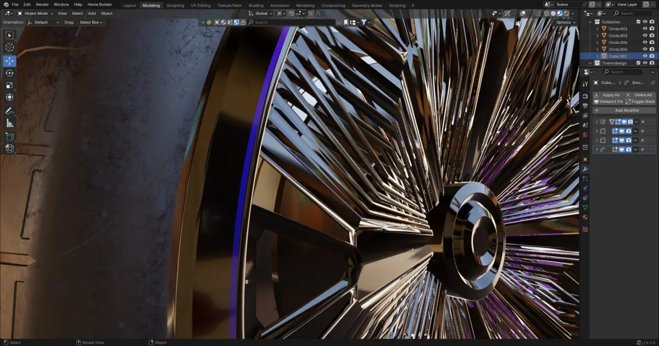Switch to rendered viewport shading
This screenshot has width=659, height=346.
566,13
